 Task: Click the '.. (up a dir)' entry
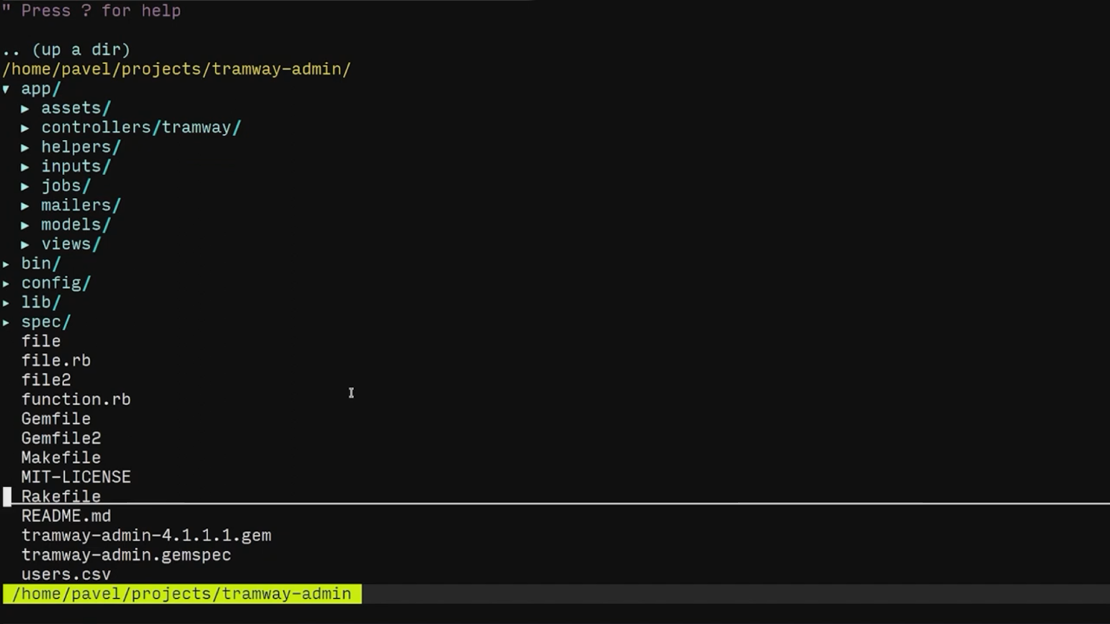click(x=66, y=50)
